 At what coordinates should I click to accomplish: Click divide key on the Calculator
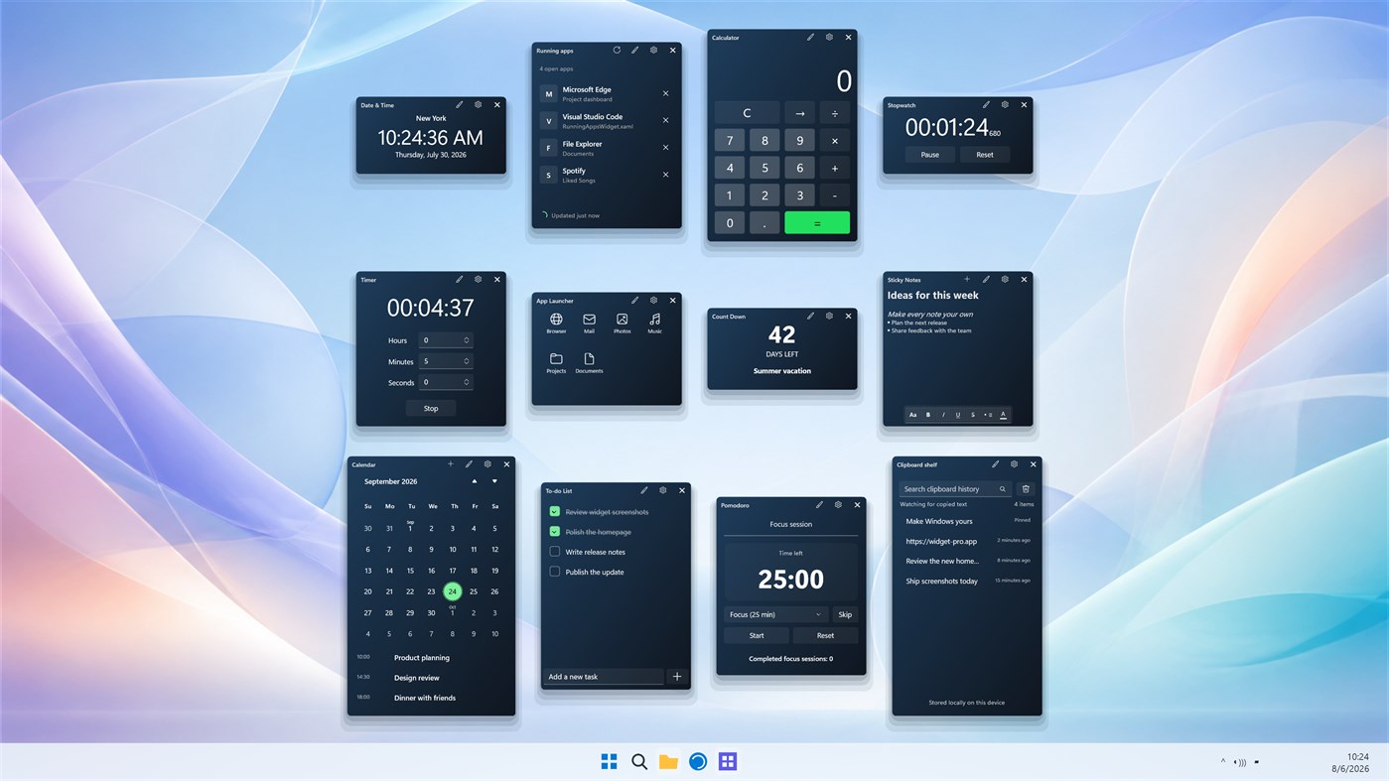coord(835,113)
